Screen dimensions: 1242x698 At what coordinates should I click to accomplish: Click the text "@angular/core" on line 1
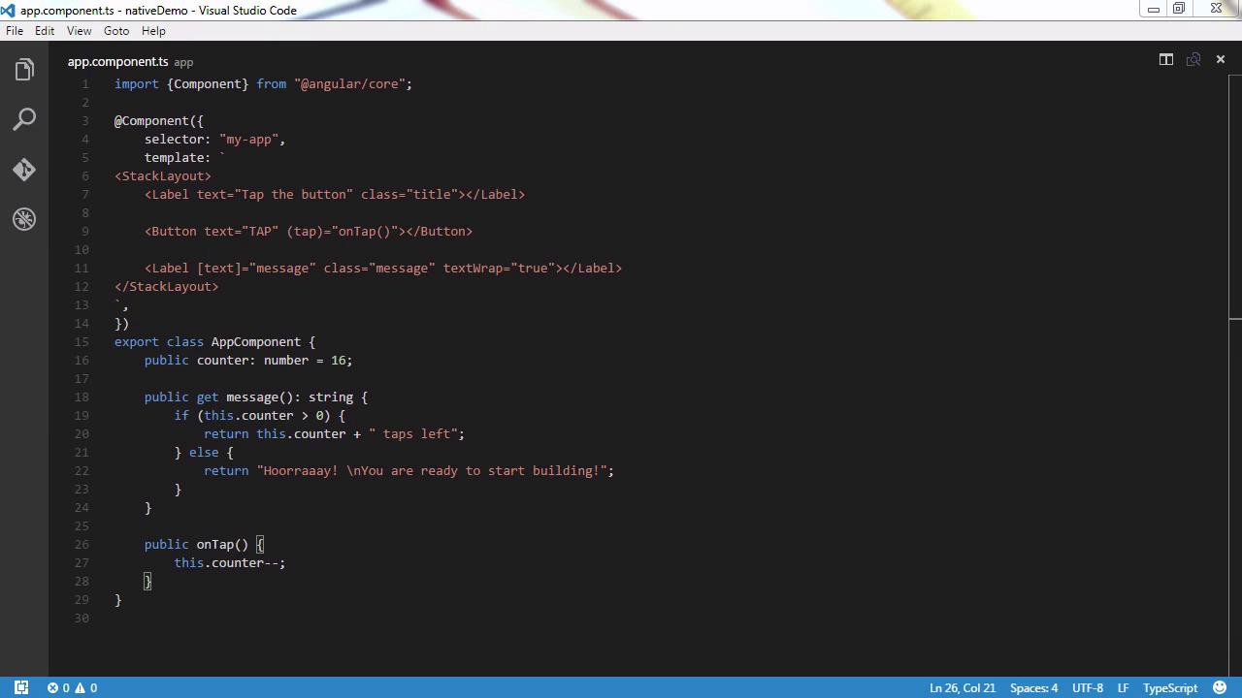pyautogui.click(x=349, y=83)
